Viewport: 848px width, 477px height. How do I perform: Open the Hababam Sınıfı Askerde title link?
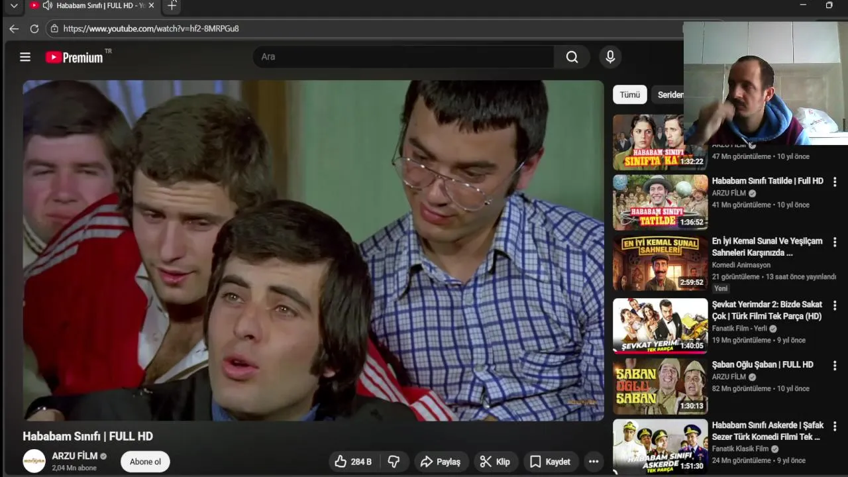coord(767,431)
